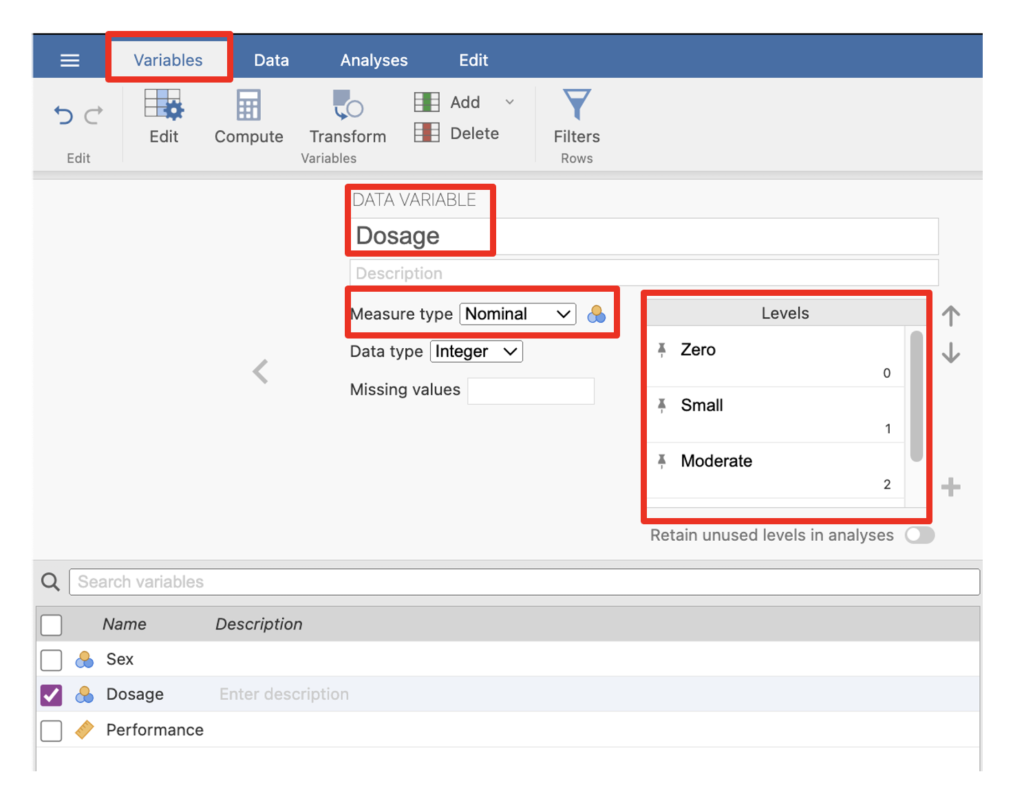
Task: Click the search magnifier icon
Action: [x=50, y=582]
